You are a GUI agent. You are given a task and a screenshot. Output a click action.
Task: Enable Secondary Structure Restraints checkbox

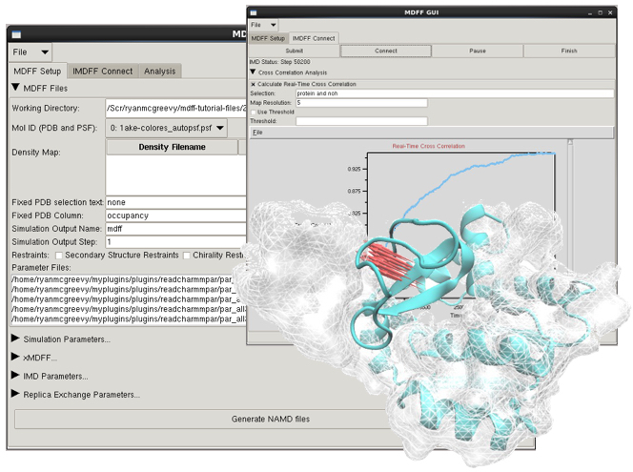coord(60,256)
